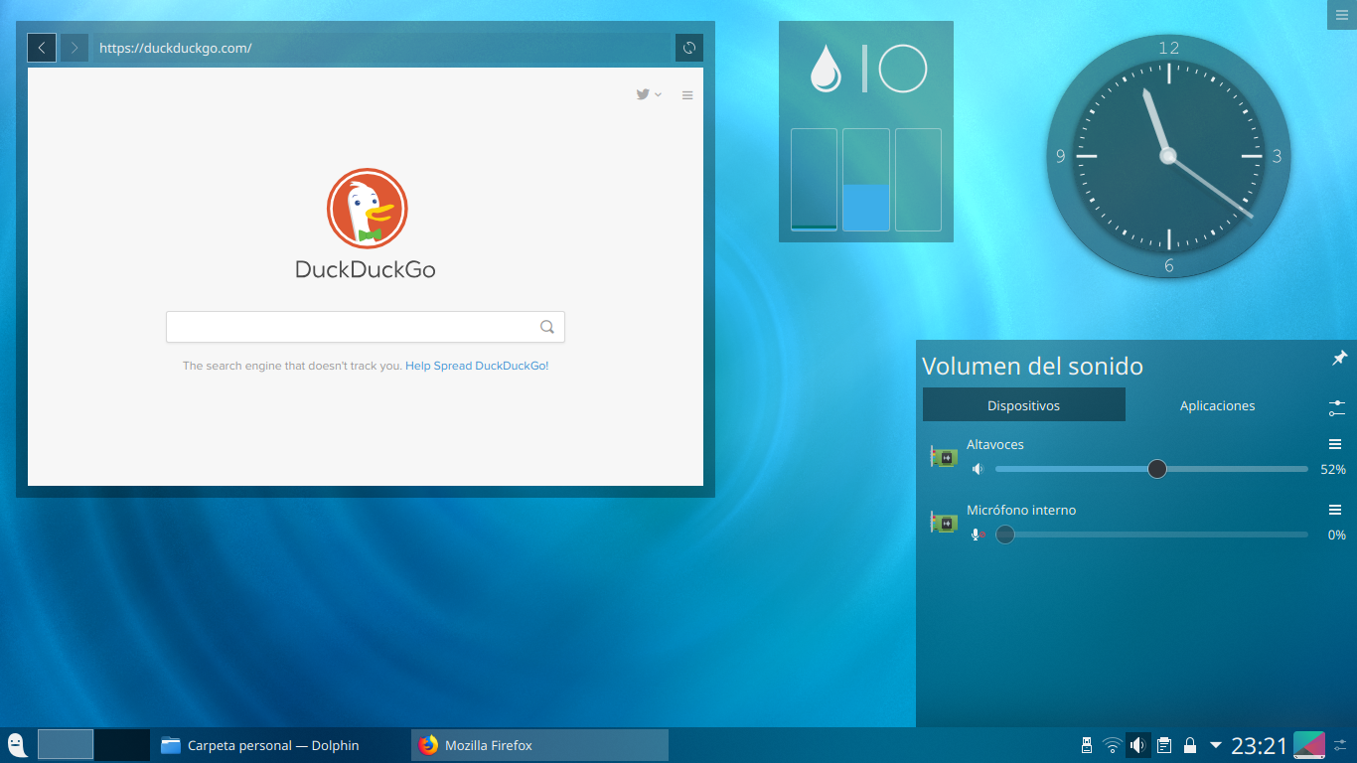This screenshot has width=1357, height=763.
Task: Click the search magnifier icon on DuckDuckGo
Action: pyautogui.click(x=547, y=327)
